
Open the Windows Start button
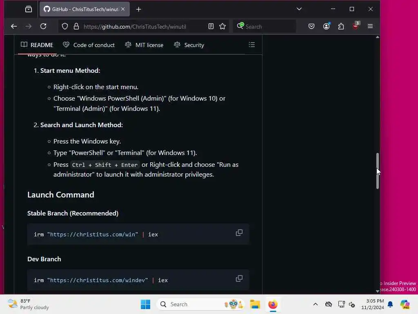[145, 304]
